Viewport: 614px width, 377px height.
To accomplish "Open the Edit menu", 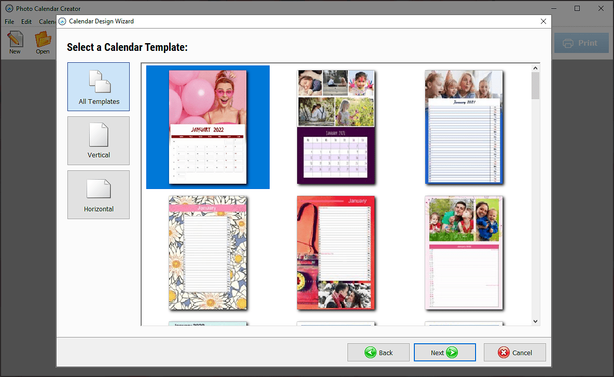I will (26, 22).
